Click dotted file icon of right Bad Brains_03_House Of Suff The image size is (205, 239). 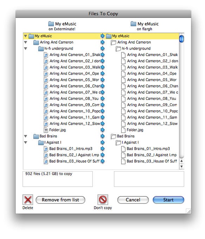[x=123, y=161]
